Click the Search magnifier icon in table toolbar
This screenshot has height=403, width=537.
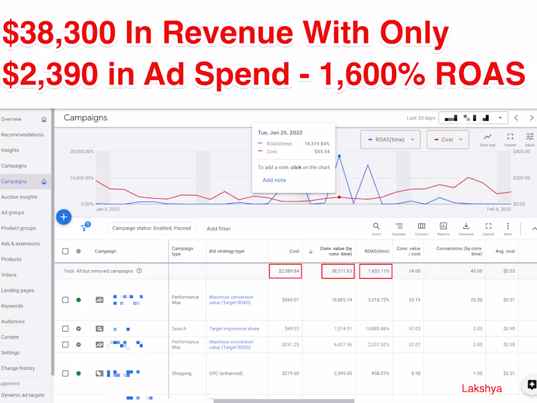tap(377, 226)
